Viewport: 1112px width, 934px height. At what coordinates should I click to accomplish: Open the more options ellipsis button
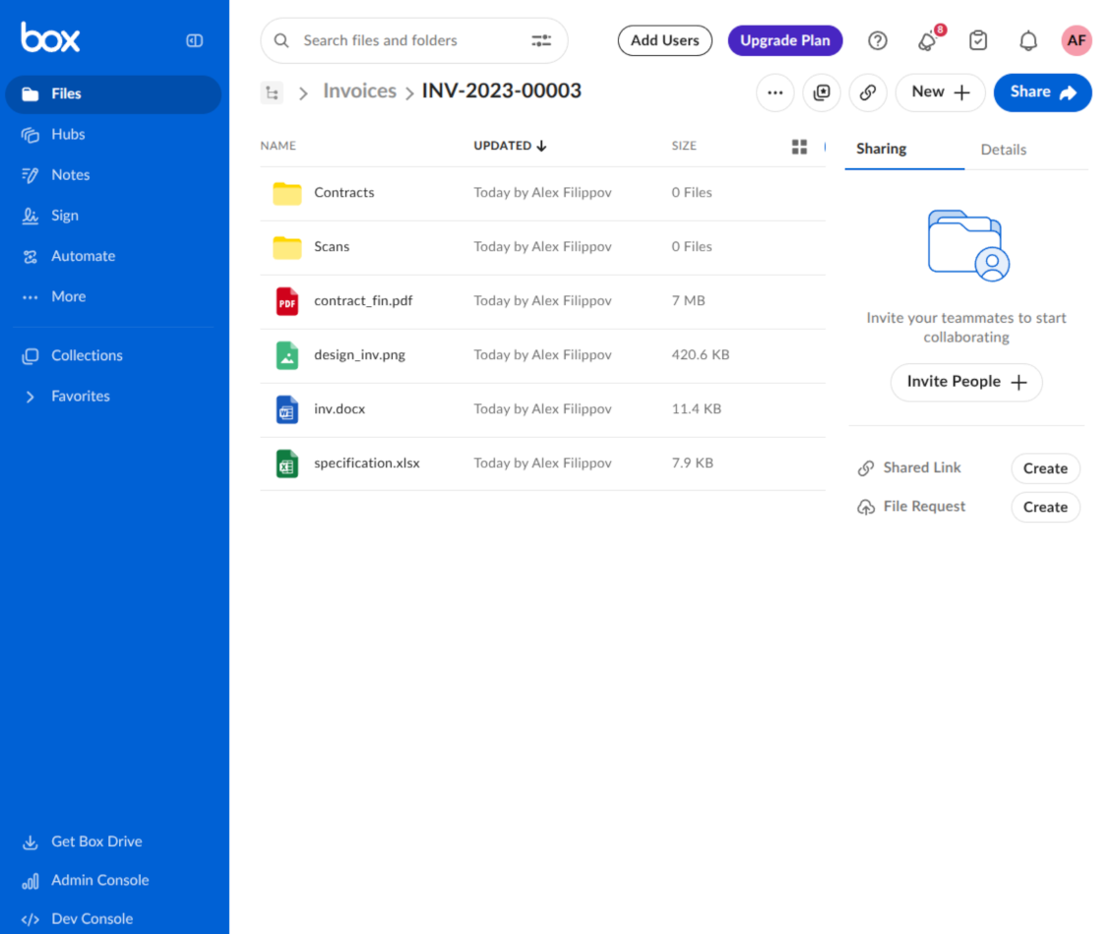click(x=775, y=93)
